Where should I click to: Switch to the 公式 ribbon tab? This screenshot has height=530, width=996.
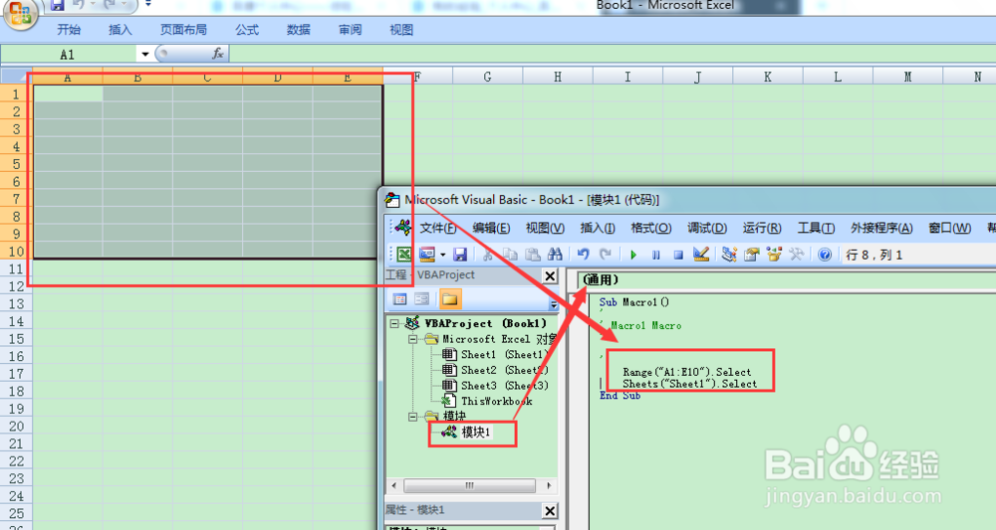pyautogui.click(x=247, y=30)
